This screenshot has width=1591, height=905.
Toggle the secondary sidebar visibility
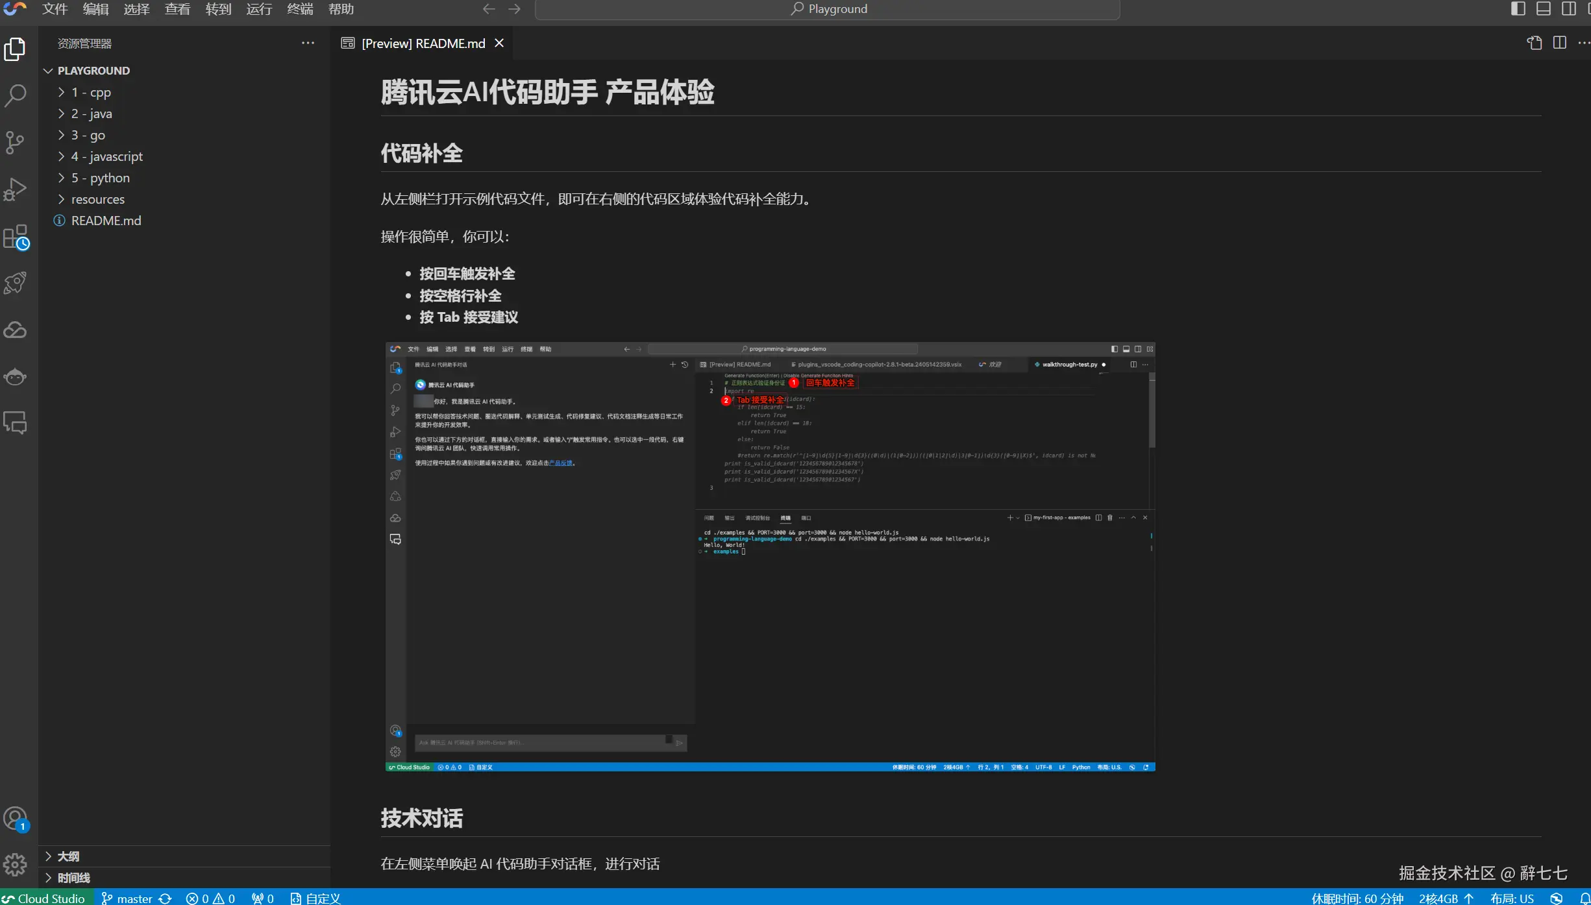[x=1570, y=8]
